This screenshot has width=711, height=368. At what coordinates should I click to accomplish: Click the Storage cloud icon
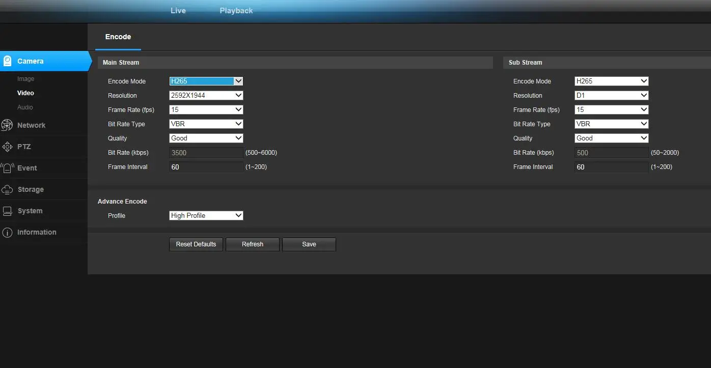coord(7,189)
